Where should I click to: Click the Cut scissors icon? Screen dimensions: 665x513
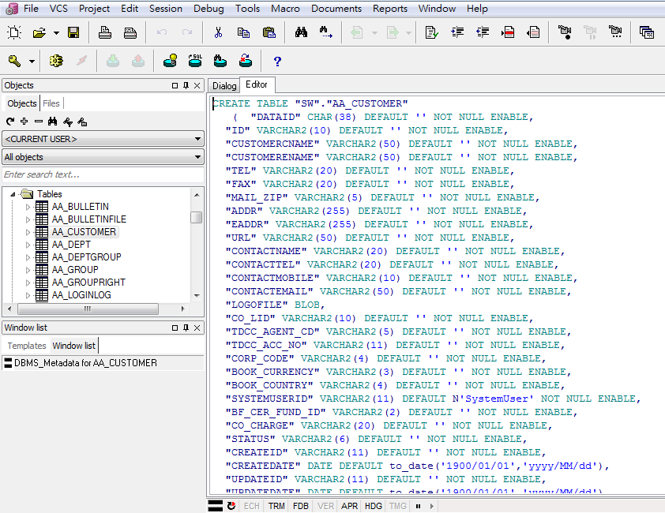(x=218, y=32)
